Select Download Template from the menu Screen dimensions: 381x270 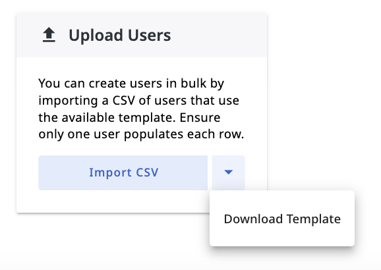coord(282,219)
